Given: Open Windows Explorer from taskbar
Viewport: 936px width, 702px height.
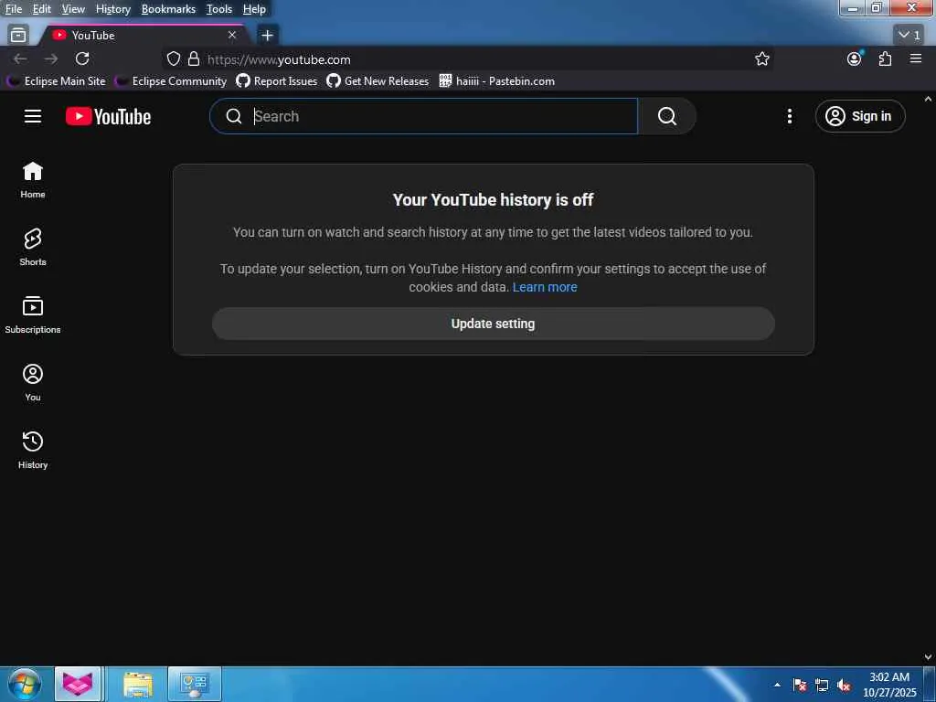Looking at the screenshot, I should [138, 684].
